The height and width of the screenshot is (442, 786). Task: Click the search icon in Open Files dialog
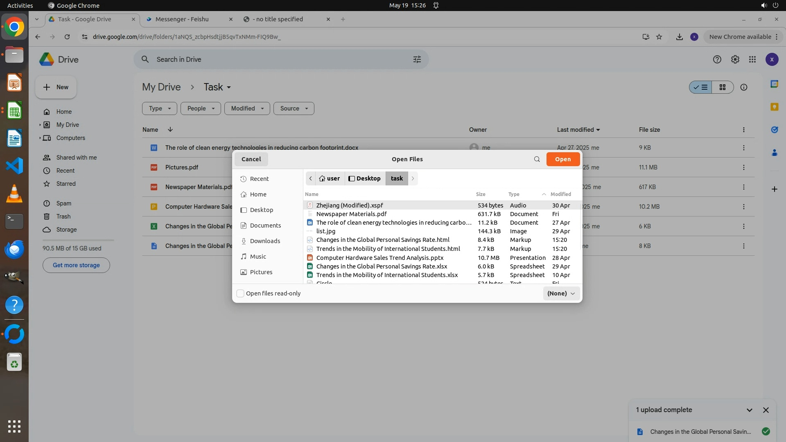[537, 159]
